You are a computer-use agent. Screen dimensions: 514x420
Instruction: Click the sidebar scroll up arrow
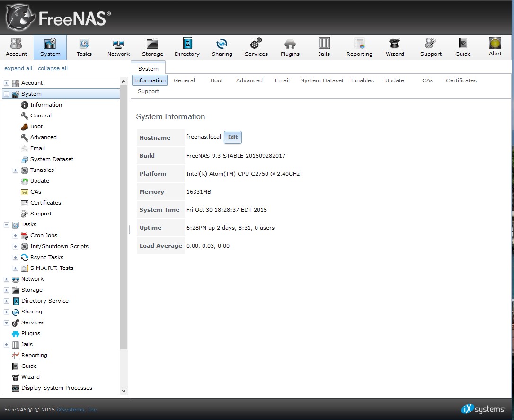tap(124, 81)
